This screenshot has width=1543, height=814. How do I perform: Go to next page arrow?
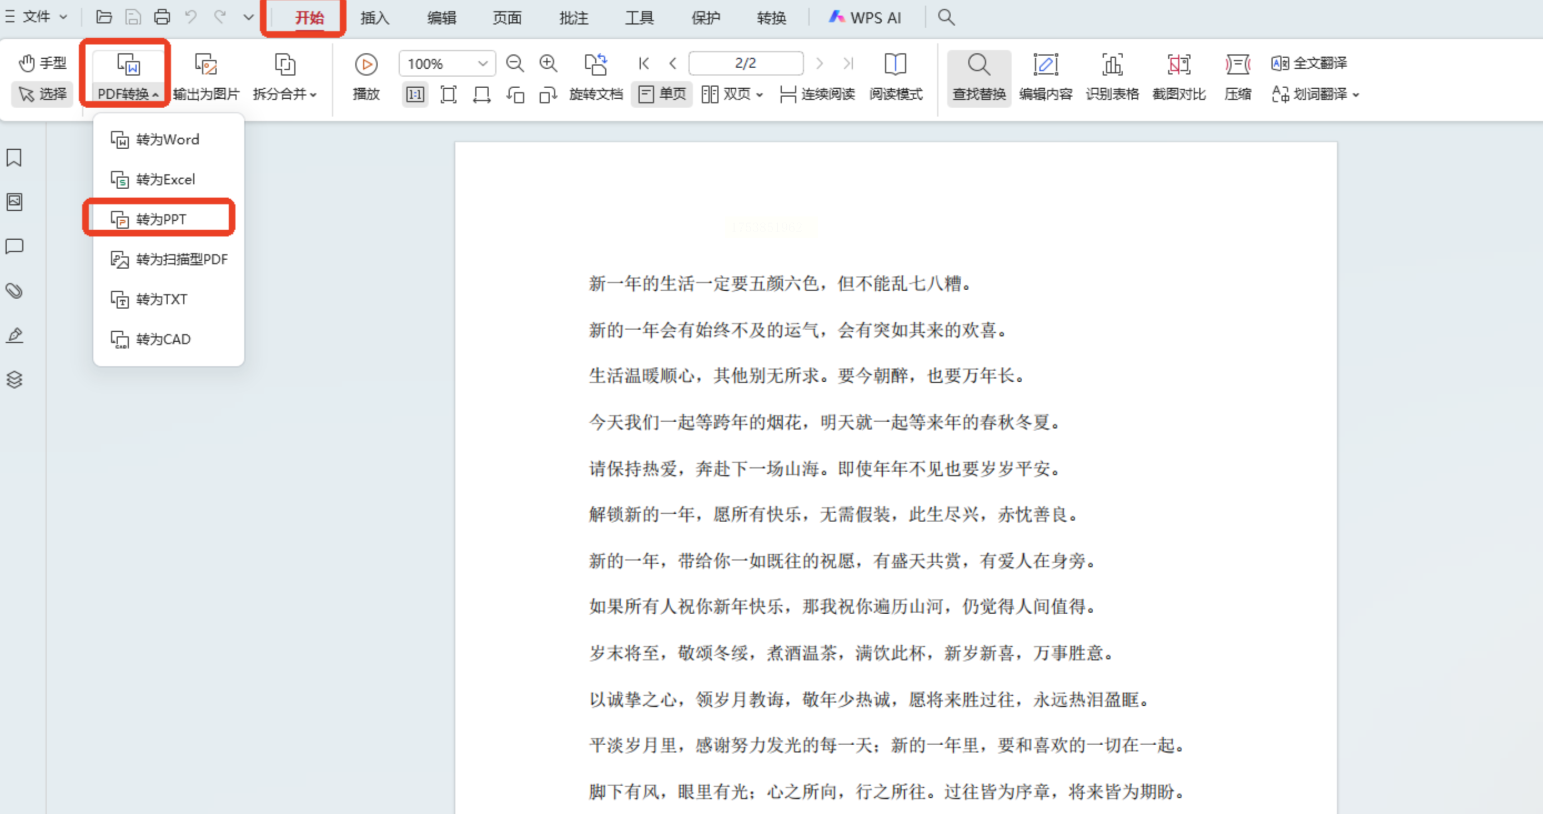click(x=820, y=63)
